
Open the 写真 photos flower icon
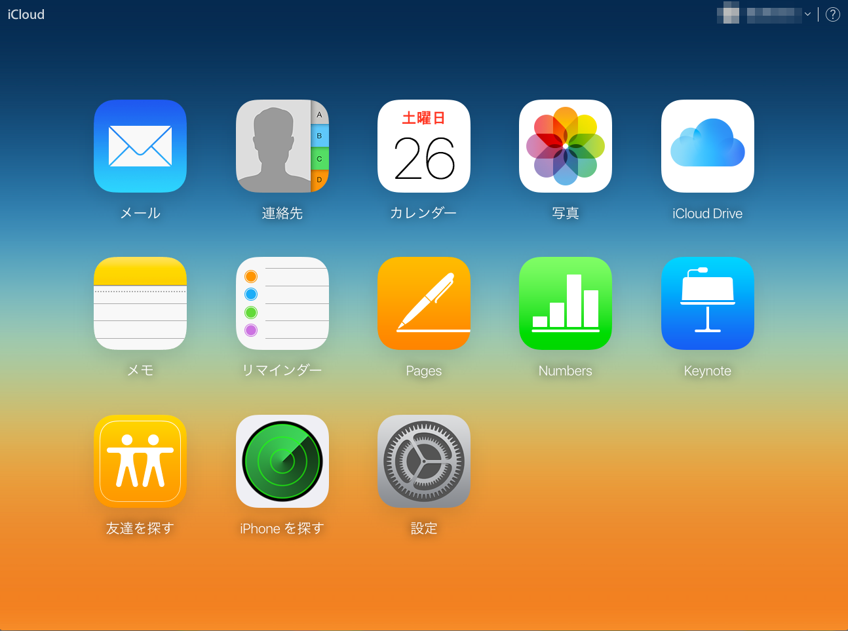566,146
